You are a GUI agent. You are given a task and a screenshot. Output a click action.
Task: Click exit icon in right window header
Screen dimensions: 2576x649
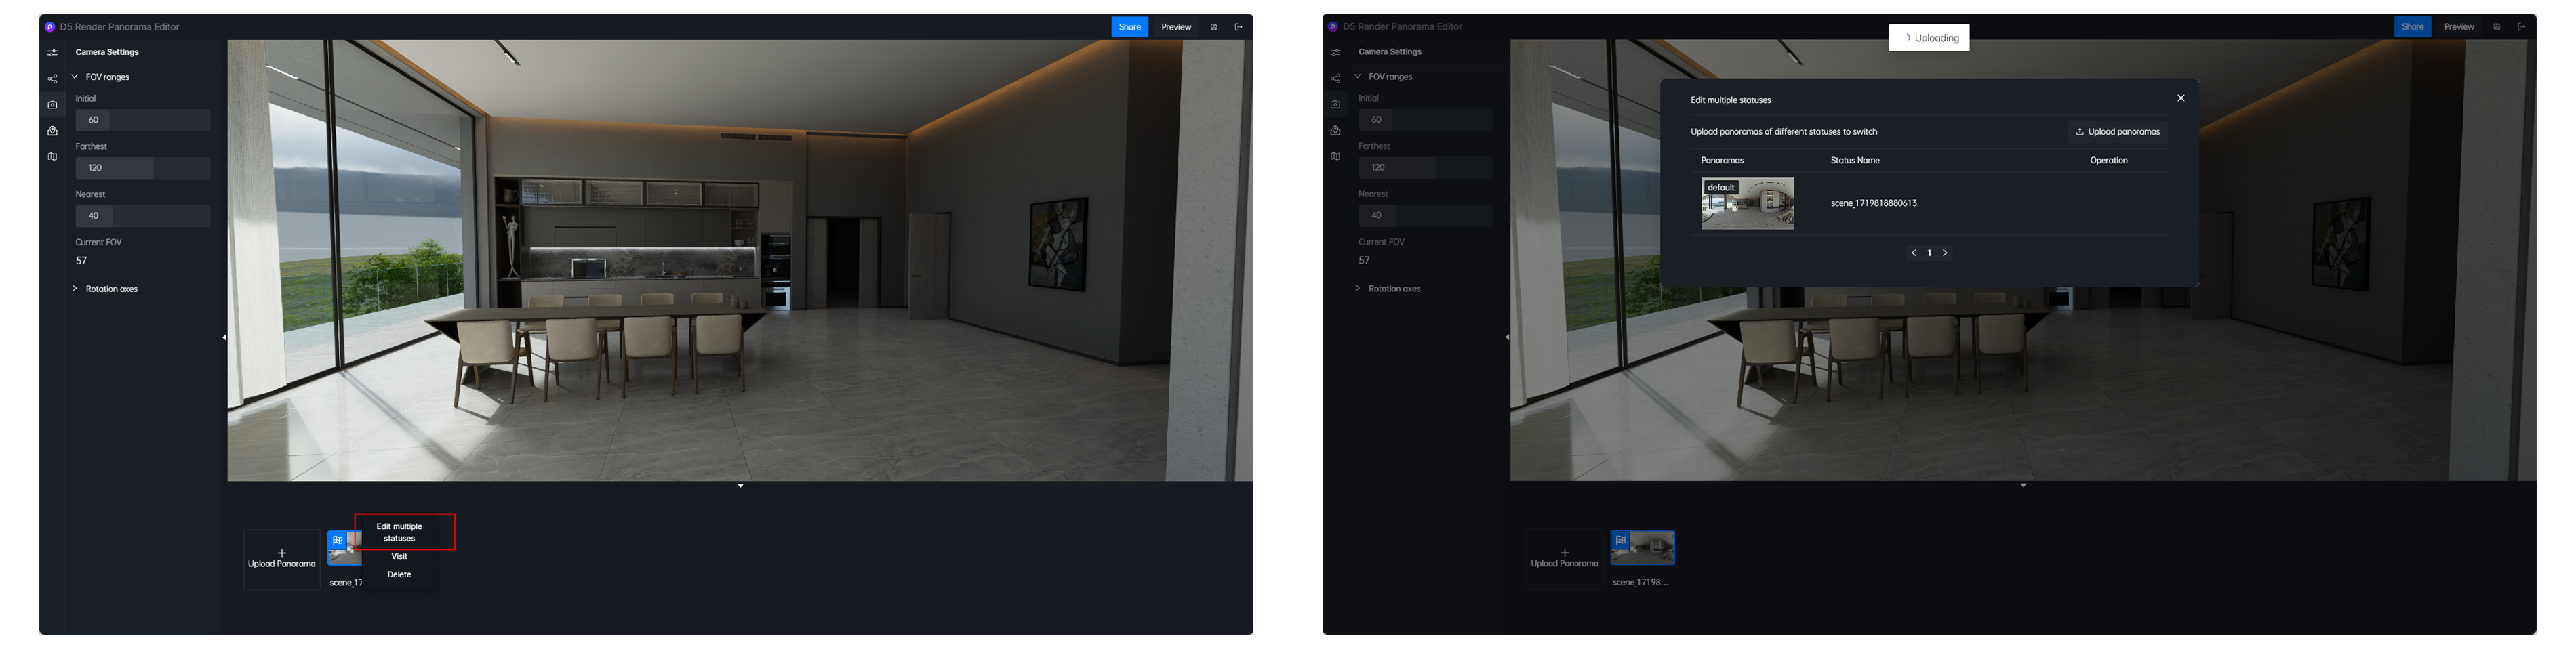pyautogui.click(x=2521, y=27)
